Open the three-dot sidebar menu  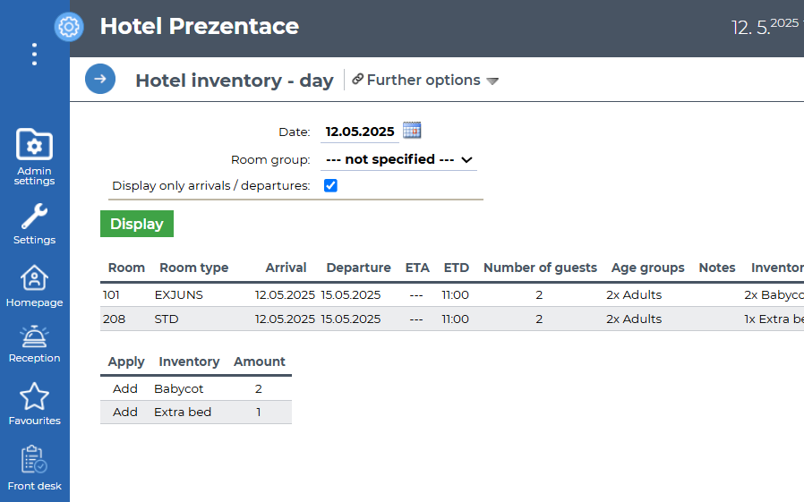(34, 55)
